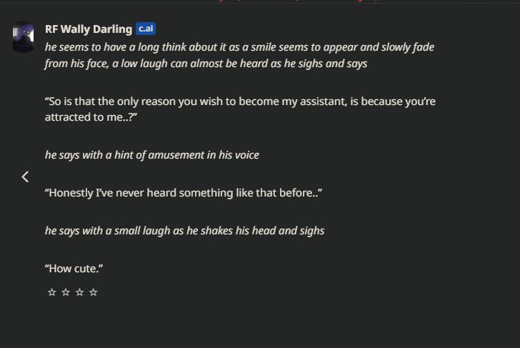Rate the reply with one star
Viewport: 520px width, 348px height.
[x=51, y=292]
